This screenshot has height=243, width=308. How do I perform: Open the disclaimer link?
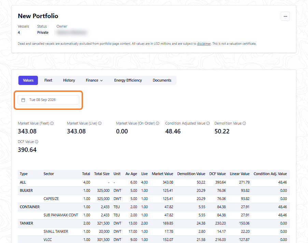click(204, 44)
